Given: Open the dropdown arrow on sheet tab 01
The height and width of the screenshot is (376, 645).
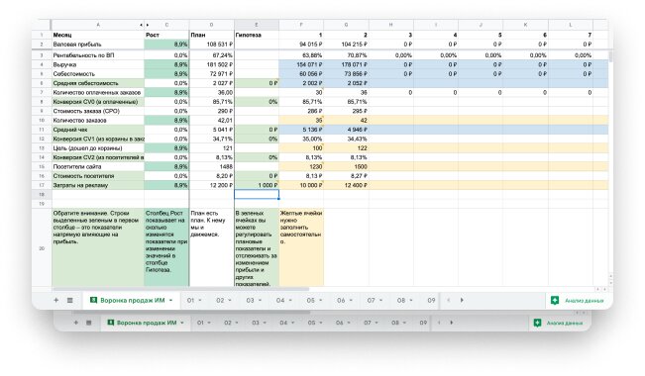Looking at the screenshot, I should [200, 301].
